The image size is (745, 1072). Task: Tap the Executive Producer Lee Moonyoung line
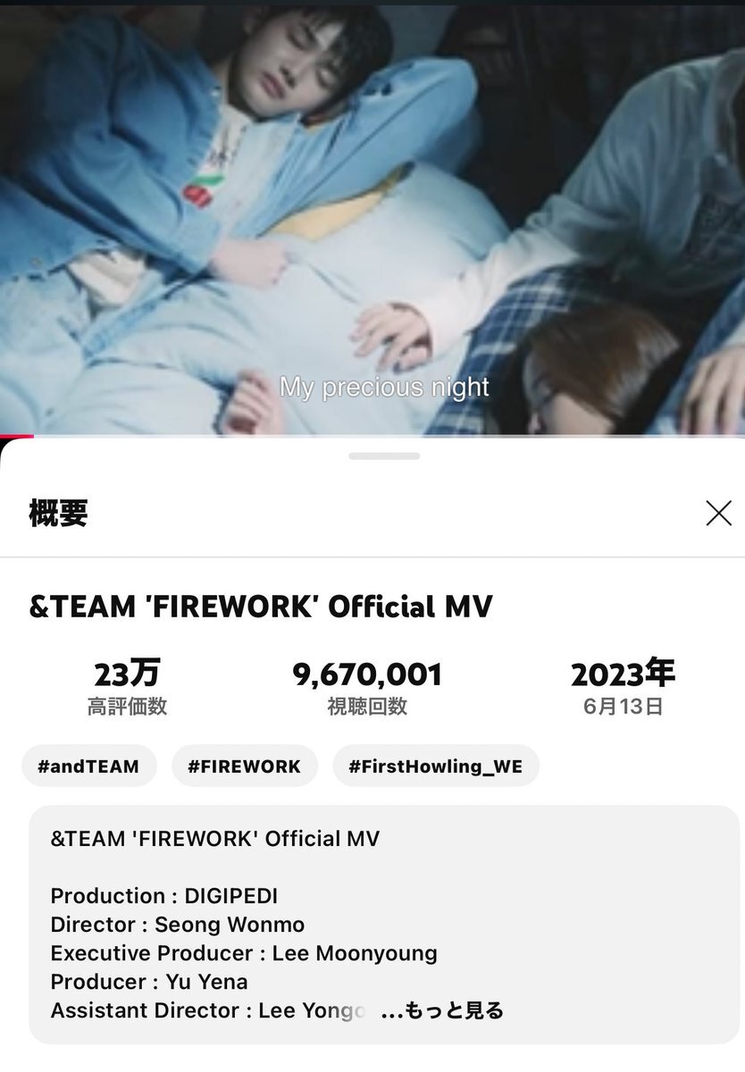244,953
